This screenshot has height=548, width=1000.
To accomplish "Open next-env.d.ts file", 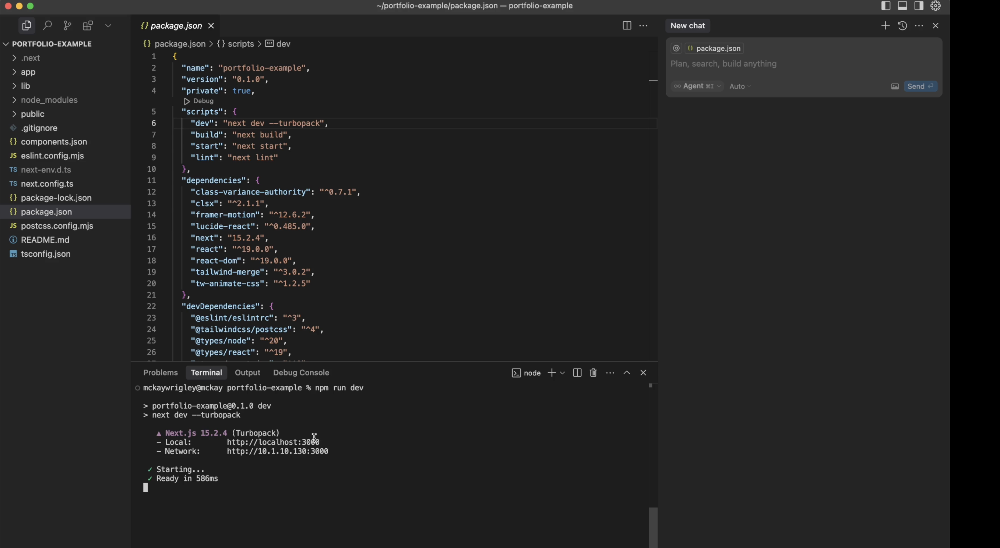I will click(x=65, y=170).
